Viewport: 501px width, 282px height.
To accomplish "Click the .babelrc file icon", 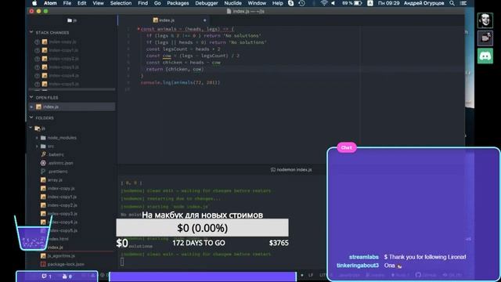I will click(x=44, y=154).
